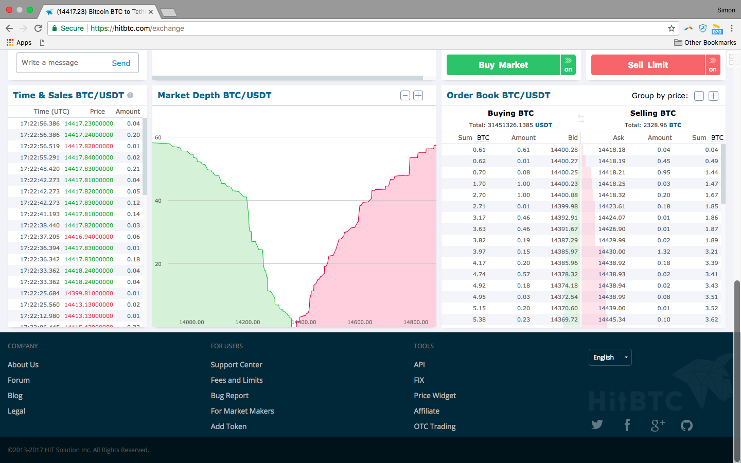Open HitBTC GitHub page
This screenshot has width=741, height=463.
pyautogui.click(x=686, y=425)
